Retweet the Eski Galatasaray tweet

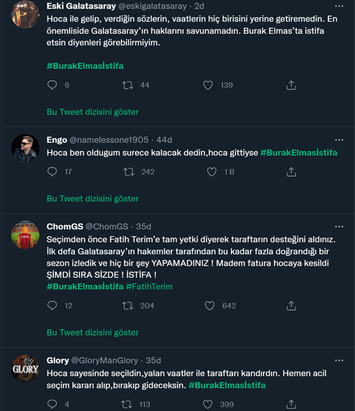(127, 85)
